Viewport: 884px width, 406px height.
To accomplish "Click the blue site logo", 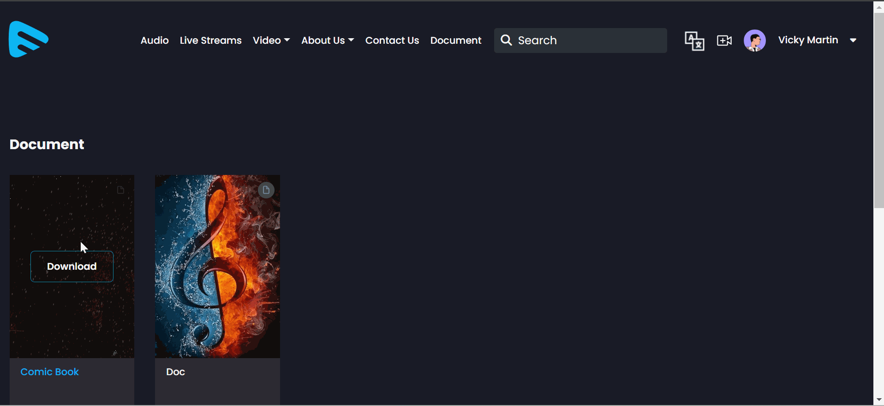I will [28, 40].
